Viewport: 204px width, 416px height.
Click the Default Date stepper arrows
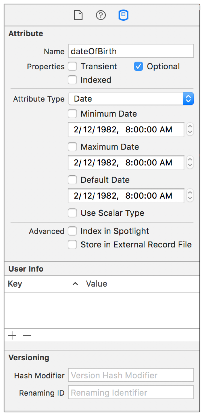pos(190,196)
